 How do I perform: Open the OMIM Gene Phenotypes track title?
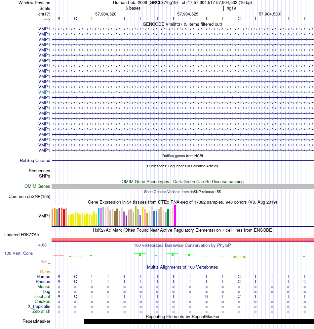pos(182,182)
